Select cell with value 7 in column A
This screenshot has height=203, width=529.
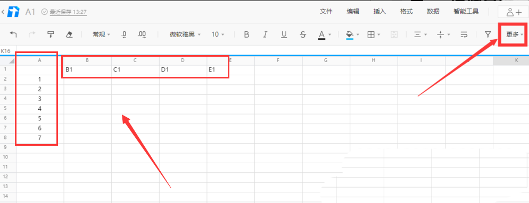point(40,138)
